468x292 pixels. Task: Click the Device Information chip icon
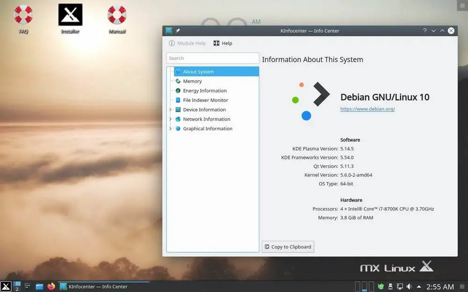(178, 110)
